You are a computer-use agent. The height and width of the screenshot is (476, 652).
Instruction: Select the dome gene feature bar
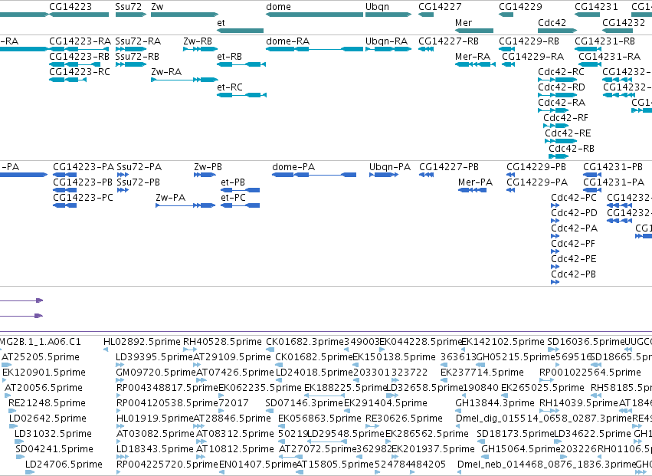pos(314,15)
